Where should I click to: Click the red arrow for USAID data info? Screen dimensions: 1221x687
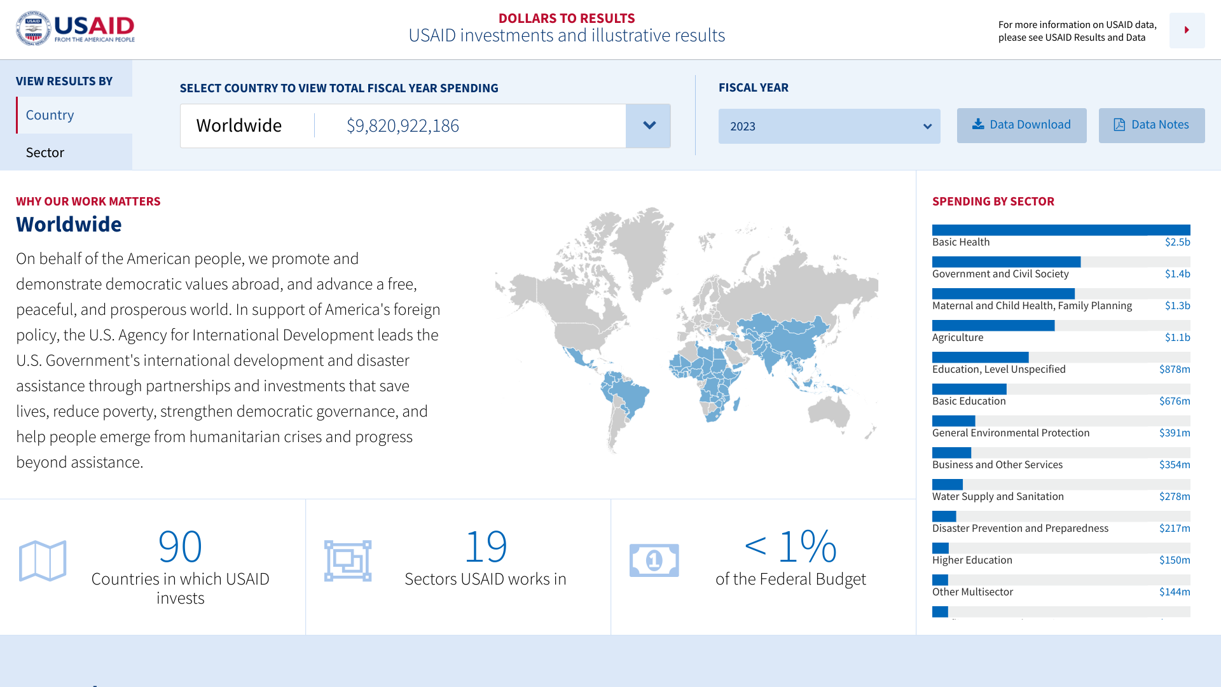coord(1187,30)
